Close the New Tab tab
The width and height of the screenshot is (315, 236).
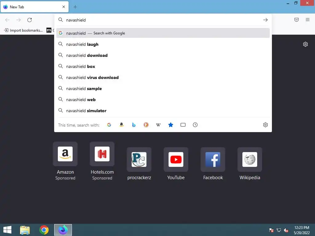64,7
